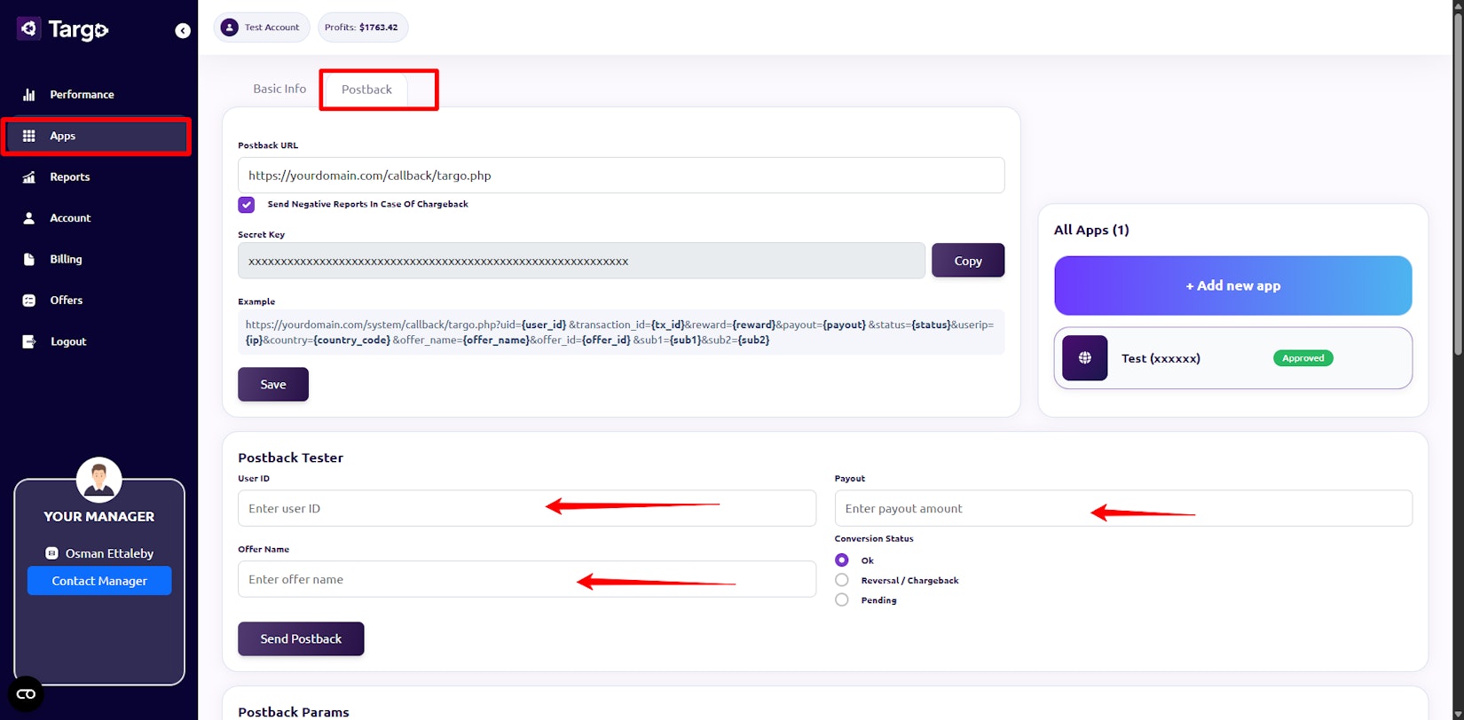Click the Billing document icon
This screenshot has width=1464, height=720.
(x=29, y=259)
